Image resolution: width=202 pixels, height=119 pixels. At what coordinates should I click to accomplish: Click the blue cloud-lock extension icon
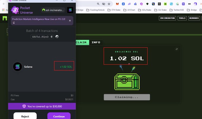(x=135, y=4)
